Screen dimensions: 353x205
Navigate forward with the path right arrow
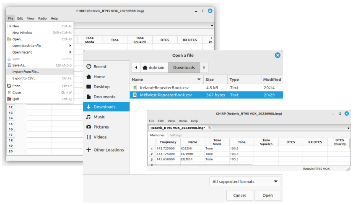204,67
